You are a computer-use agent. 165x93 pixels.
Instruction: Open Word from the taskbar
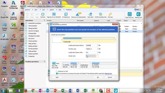78,91
